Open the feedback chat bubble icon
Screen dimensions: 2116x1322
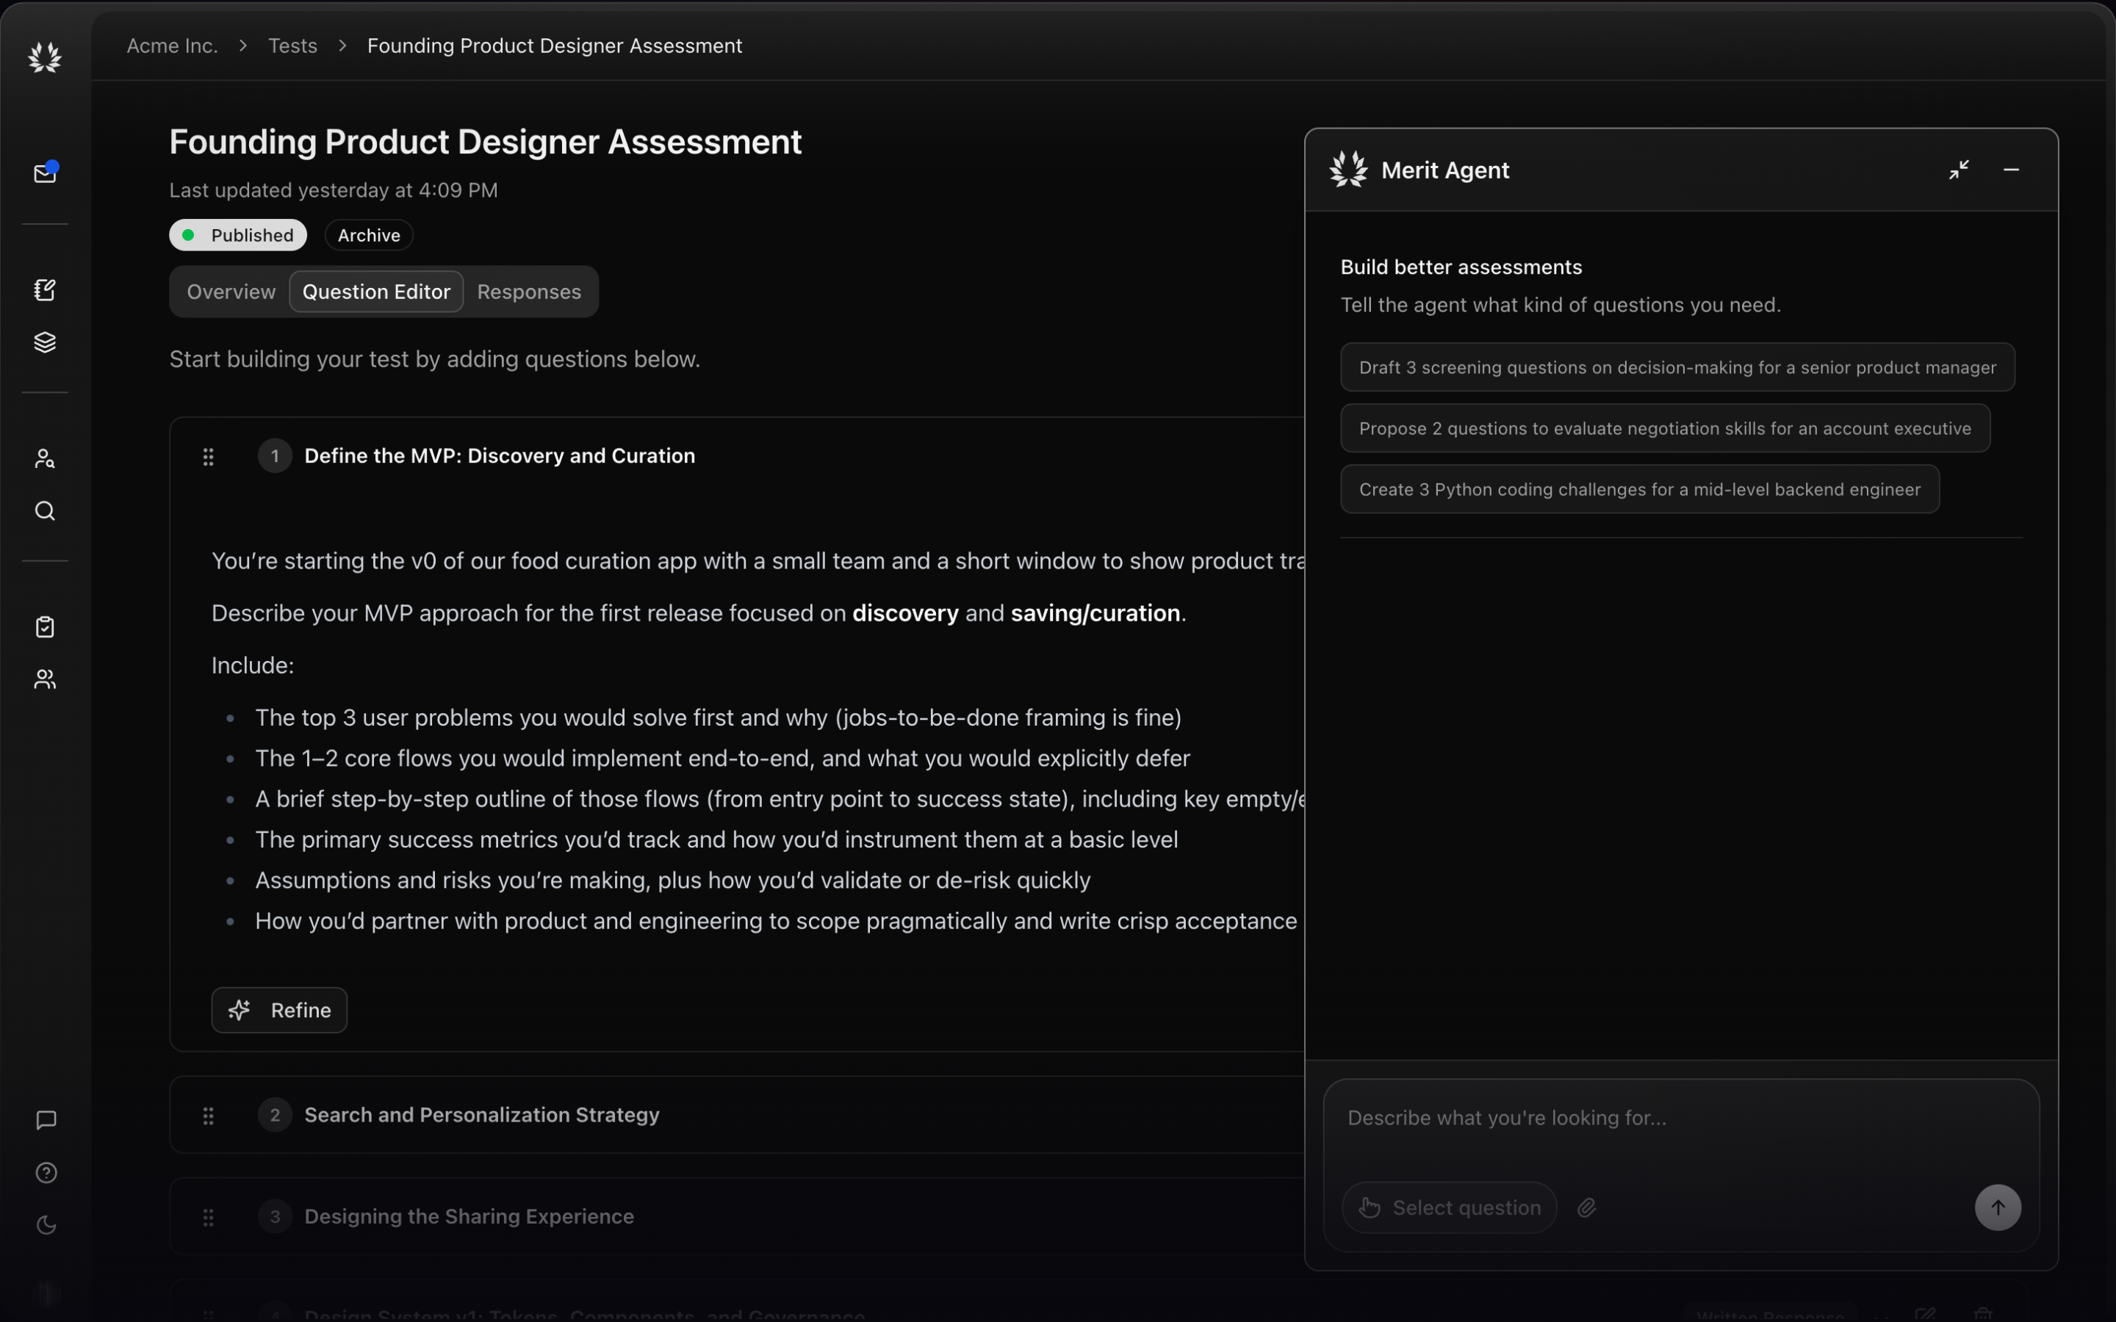point(45,1120)
